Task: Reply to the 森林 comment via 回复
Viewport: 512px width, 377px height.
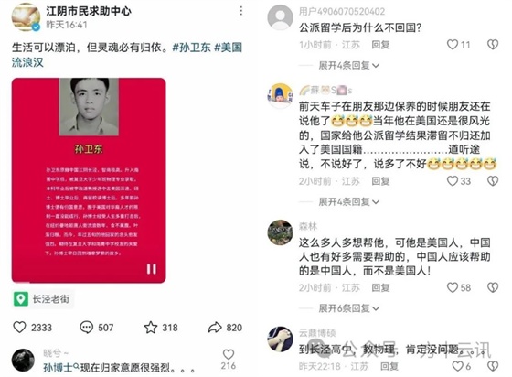Action: 380,287
